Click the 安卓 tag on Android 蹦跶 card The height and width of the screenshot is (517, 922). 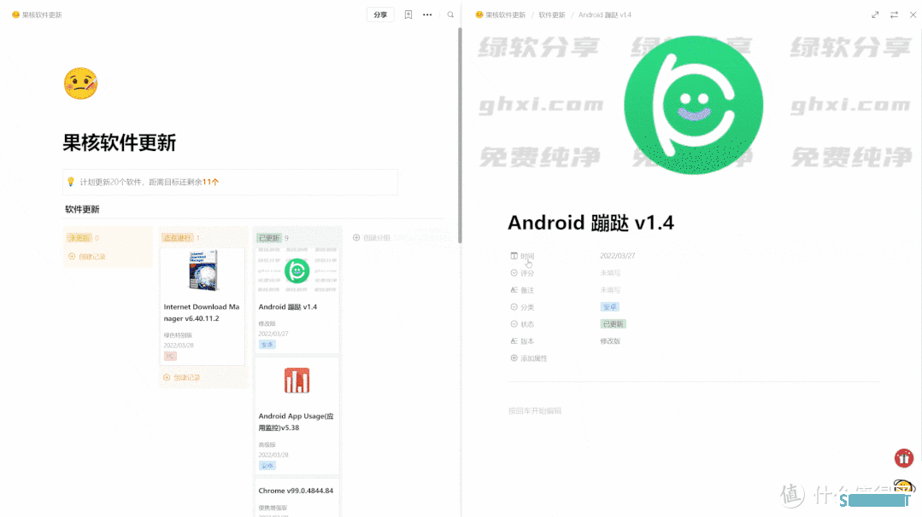click(x=267, y=345)
